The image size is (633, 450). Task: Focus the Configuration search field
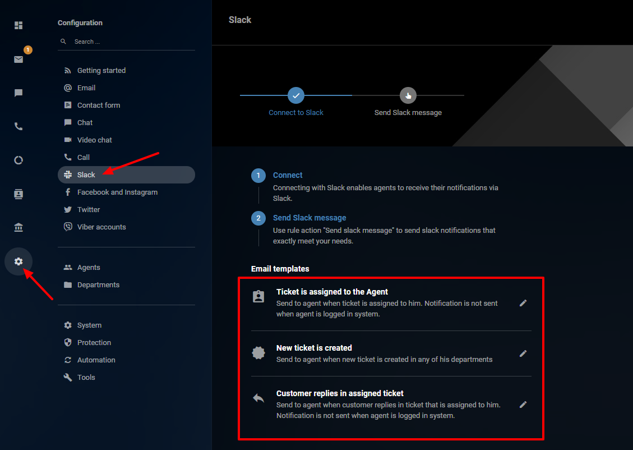(x=126, y=42)
